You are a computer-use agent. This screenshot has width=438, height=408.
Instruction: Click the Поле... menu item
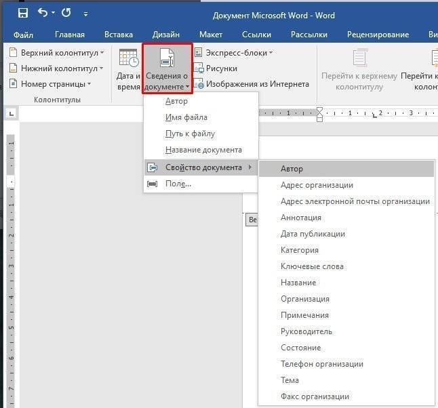tap(178, 184)
